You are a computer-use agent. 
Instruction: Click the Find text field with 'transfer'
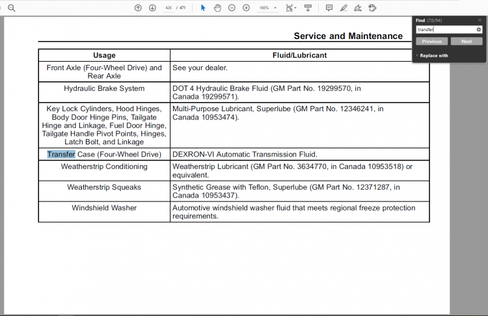coord(446,29)
